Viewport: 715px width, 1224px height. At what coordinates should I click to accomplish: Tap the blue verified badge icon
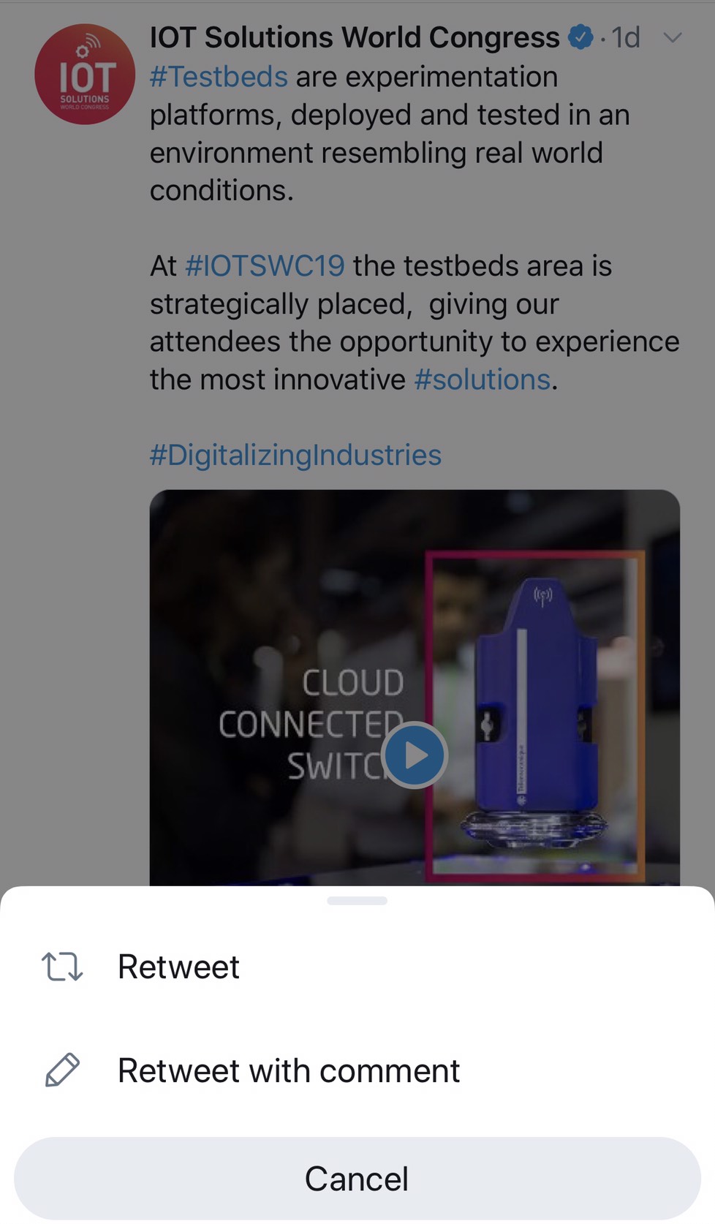click(581, 37)
